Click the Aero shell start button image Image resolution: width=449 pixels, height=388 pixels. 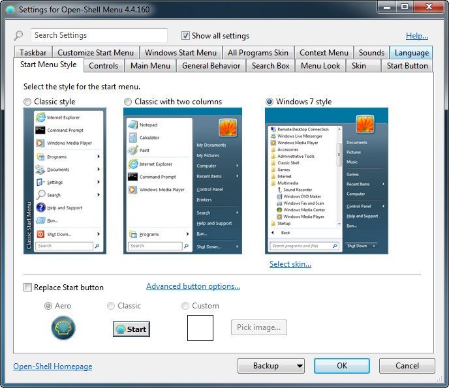click(x=63, y=328)
